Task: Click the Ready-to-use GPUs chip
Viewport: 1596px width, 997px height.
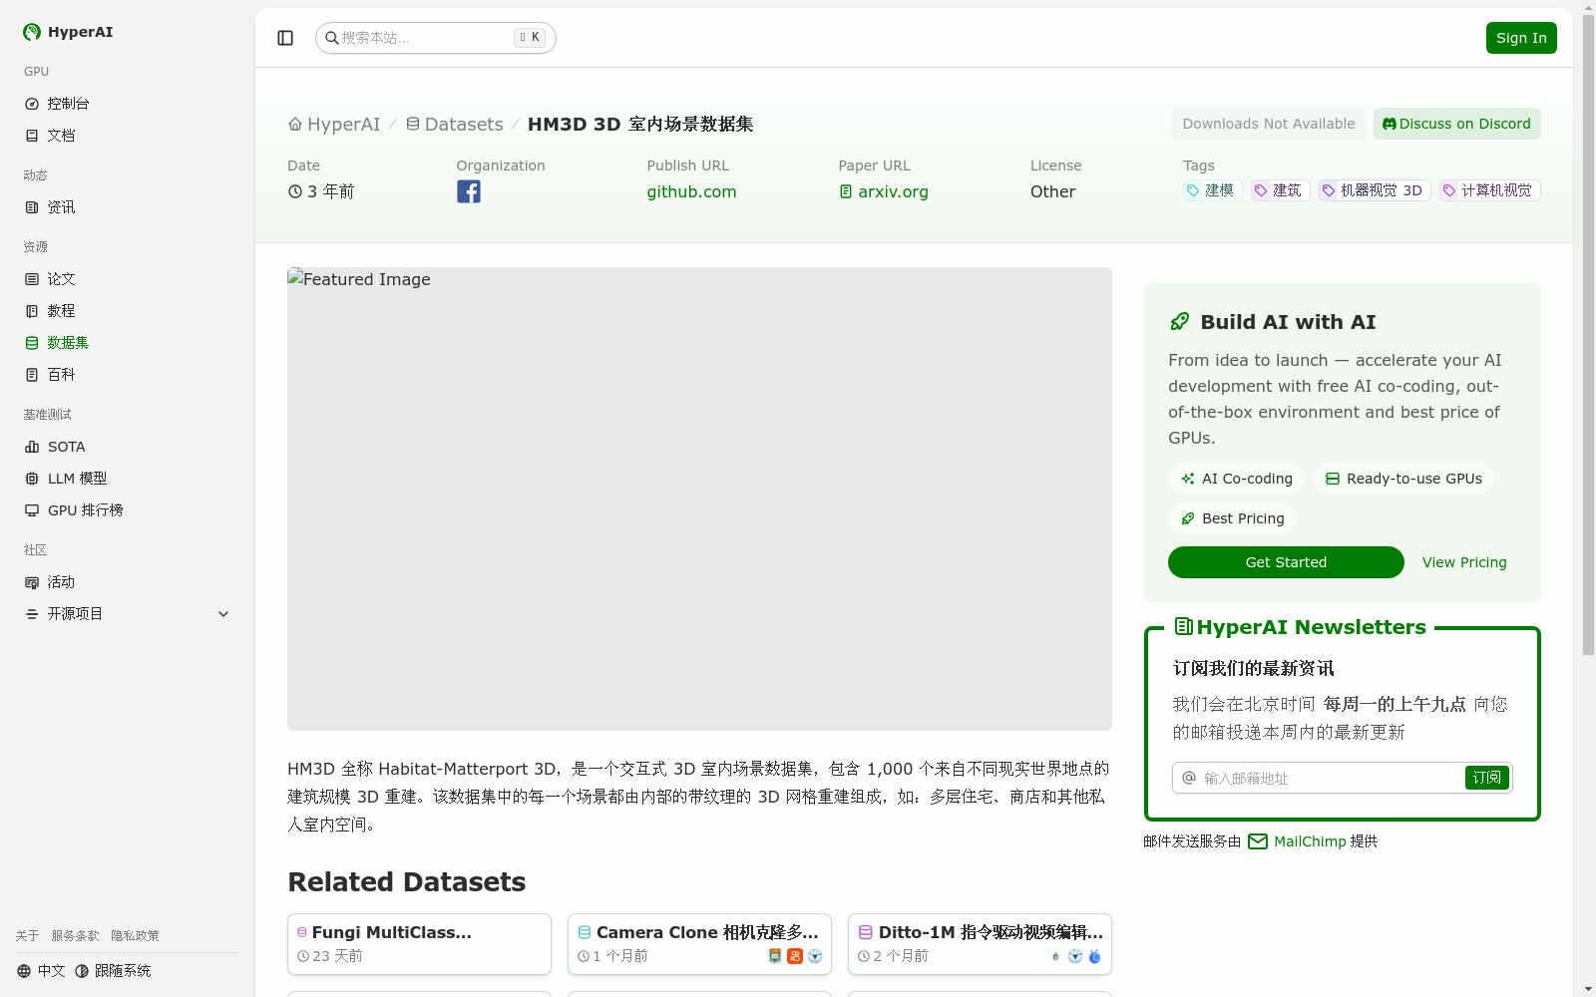Action: (x=1403, y=479)
